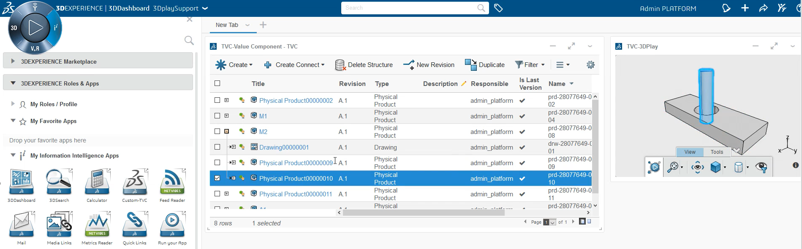802x249 pixels.
Task: Click the top search input field
Action: pyautogui.click(x=410, y=8)
